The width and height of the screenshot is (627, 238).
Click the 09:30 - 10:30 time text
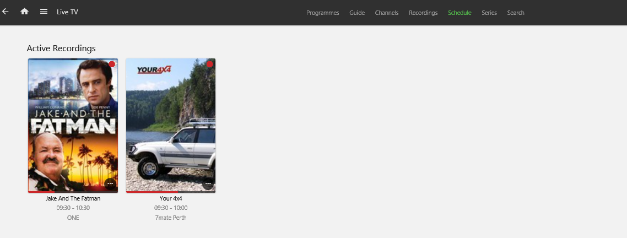coord(73,208)
